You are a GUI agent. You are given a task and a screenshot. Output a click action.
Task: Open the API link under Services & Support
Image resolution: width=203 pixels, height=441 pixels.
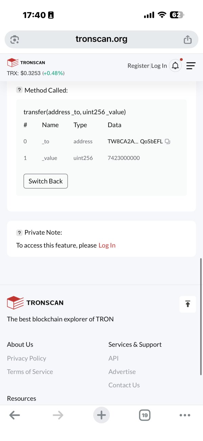point(113,358)
